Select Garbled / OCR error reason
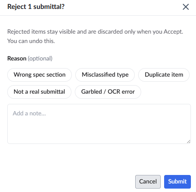 click(x=108, y=92)
